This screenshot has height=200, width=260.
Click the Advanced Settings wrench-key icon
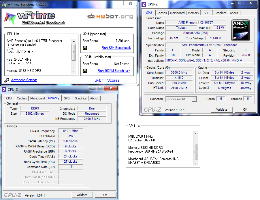coord(7,80)
